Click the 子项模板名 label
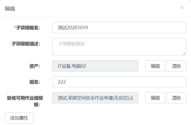This screenshot has width=191, height=125. [28, 28]
